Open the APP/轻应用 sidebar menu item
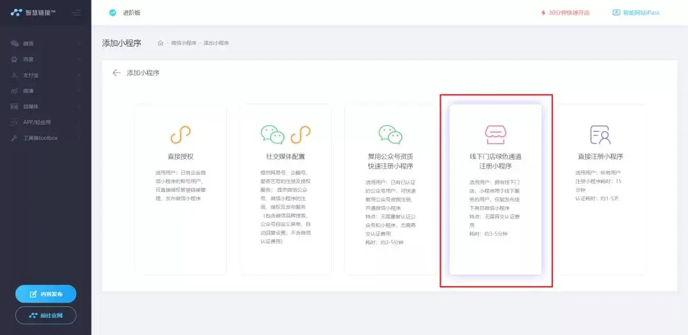 pyautogui.click(x=45, y=122)
